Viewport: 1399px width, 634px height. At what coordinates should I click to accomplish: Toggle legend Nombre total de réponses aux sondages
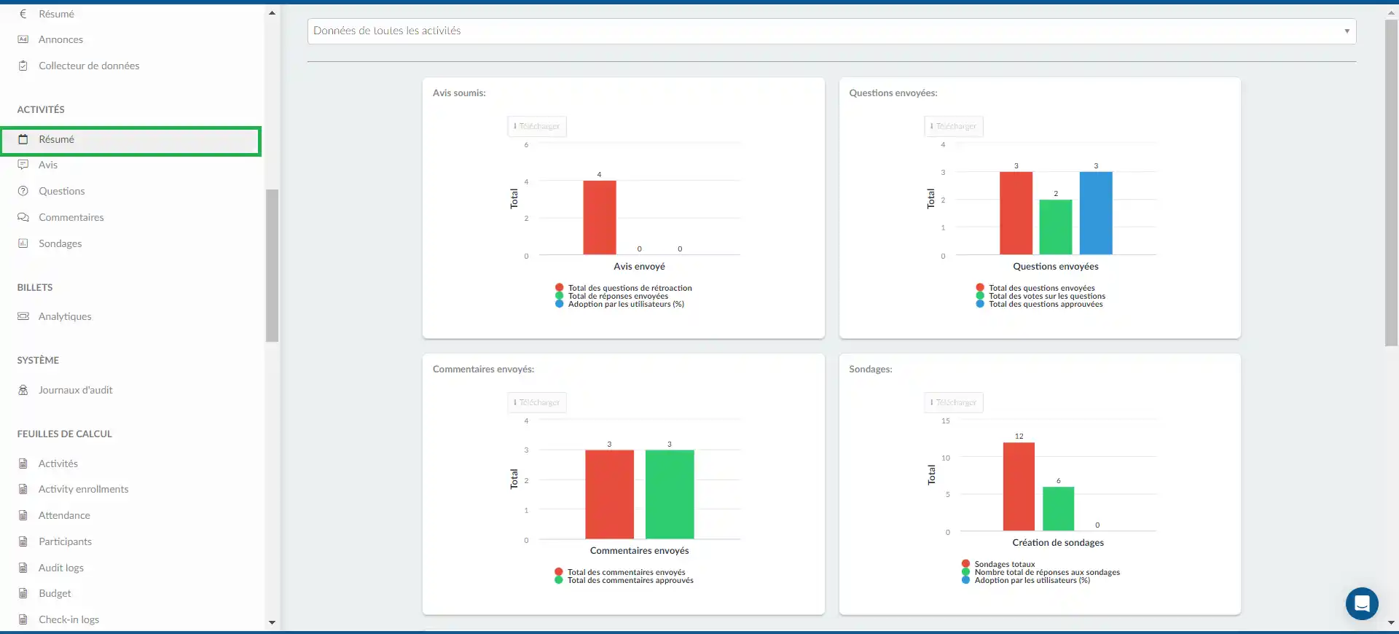point(1041,572)
